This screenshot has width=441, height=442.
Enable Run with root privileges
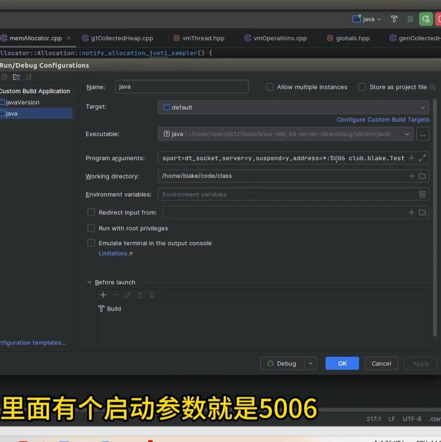coord(91,228)
